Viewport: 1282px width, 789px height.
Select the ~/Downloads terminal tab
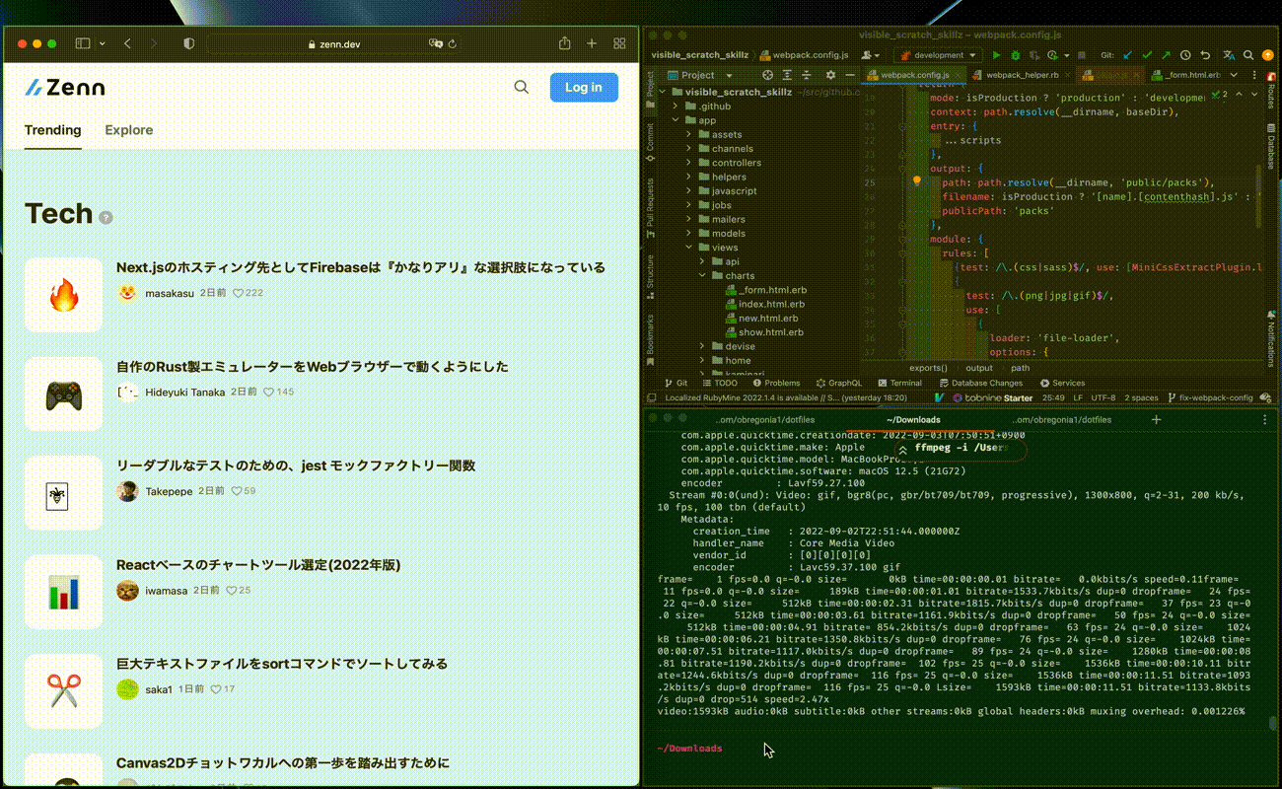pos(913,419)
